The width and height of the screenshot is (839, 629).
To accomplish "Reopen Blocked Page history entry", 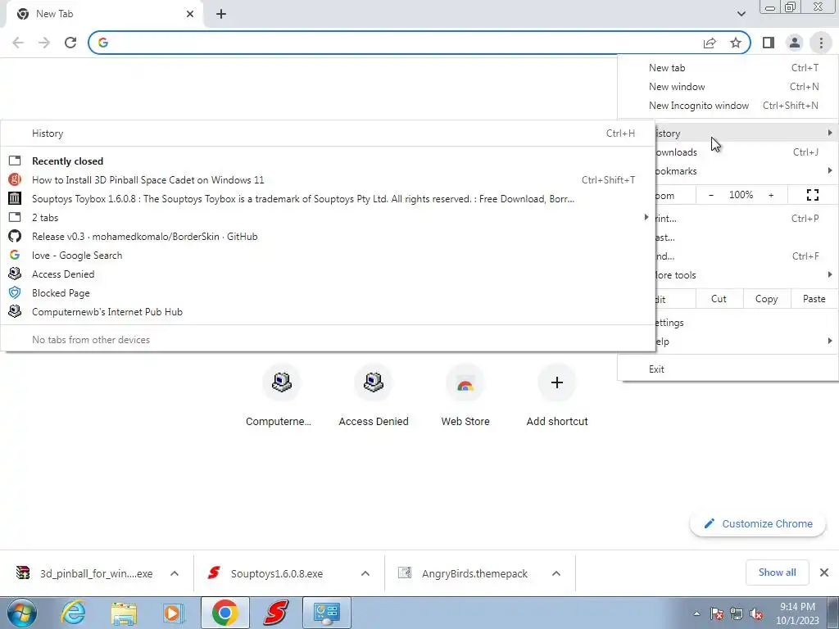I will (328, 293).
